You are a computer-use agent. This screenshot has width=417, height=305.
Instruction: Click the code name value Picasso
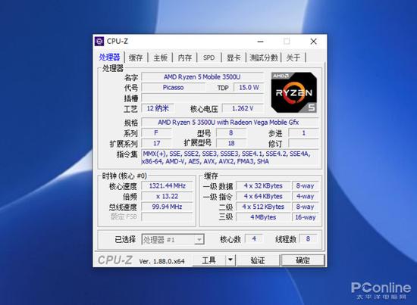coord(173,87)
